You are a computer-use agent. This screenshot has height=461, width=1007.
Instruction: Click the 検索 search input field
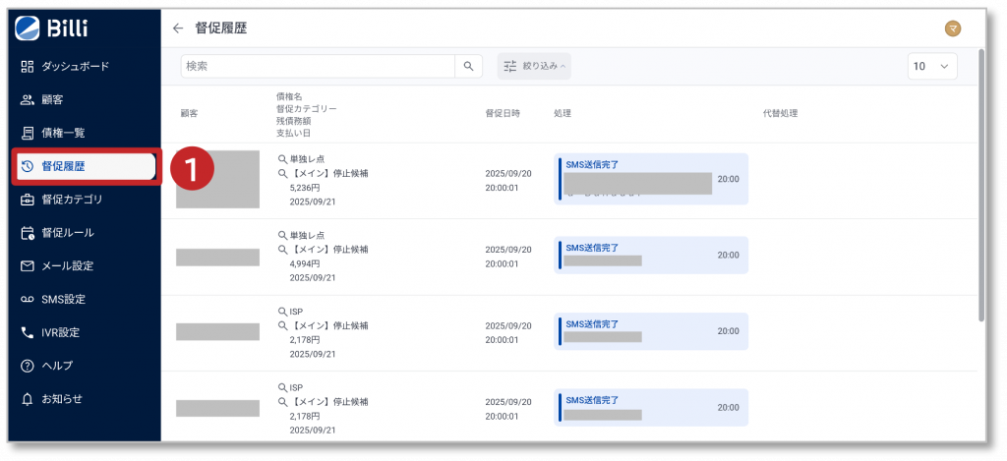click(x=318, y=67)
